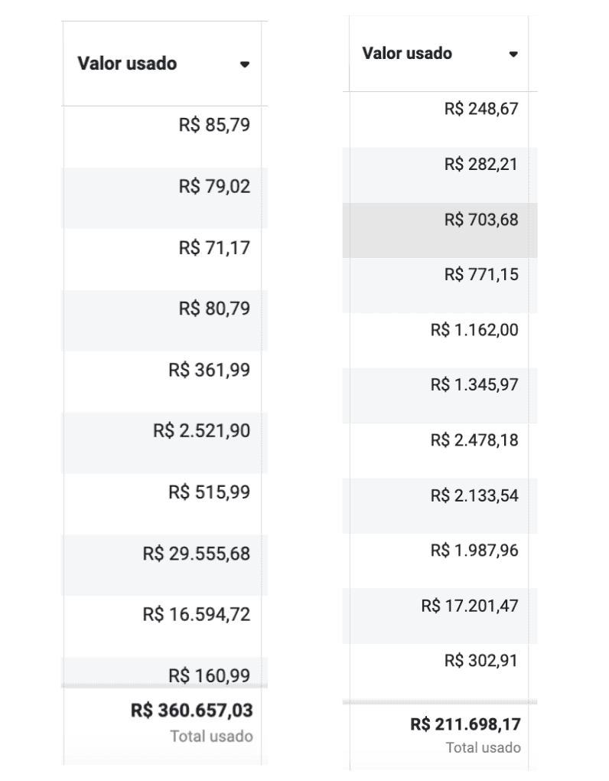Select the R$ 79,02 row
609x781 pixels.
[x=164, y=198]
